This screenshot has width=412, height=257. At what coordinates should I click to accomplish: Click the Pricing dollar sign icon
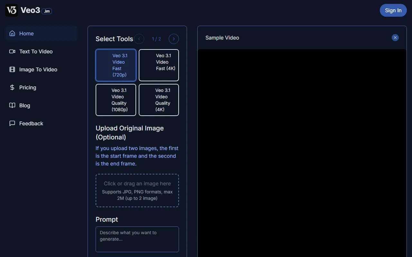12,87
